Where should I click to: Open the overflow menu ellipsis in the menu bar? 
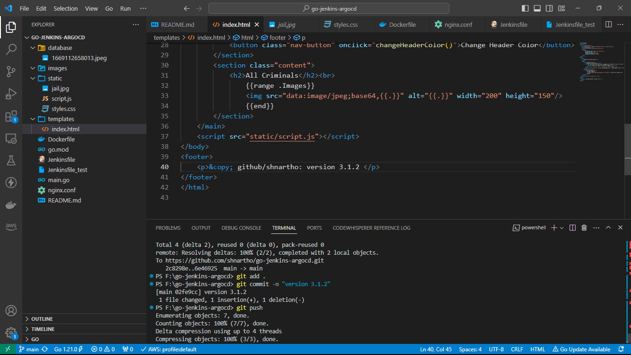pos(143,8)
